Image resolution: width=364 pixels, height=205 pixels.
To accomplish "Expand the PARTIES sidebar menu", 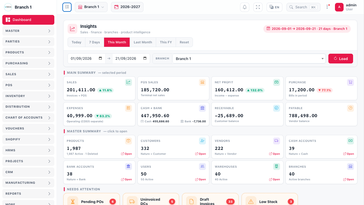I will pos(28,42).
